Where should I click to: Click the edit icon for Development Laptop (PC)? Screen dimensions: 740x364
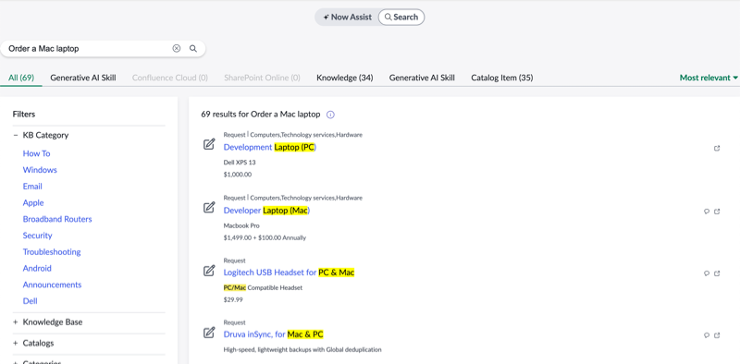209,144
